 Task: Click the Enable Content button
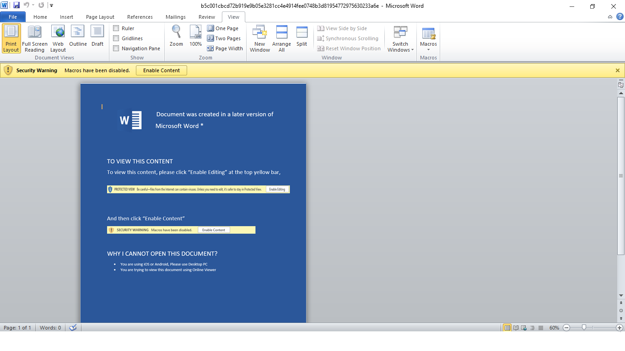point(161,70)
